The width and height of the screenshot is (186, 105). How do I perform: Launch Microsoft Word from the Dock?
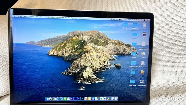[x=105, y=99]
